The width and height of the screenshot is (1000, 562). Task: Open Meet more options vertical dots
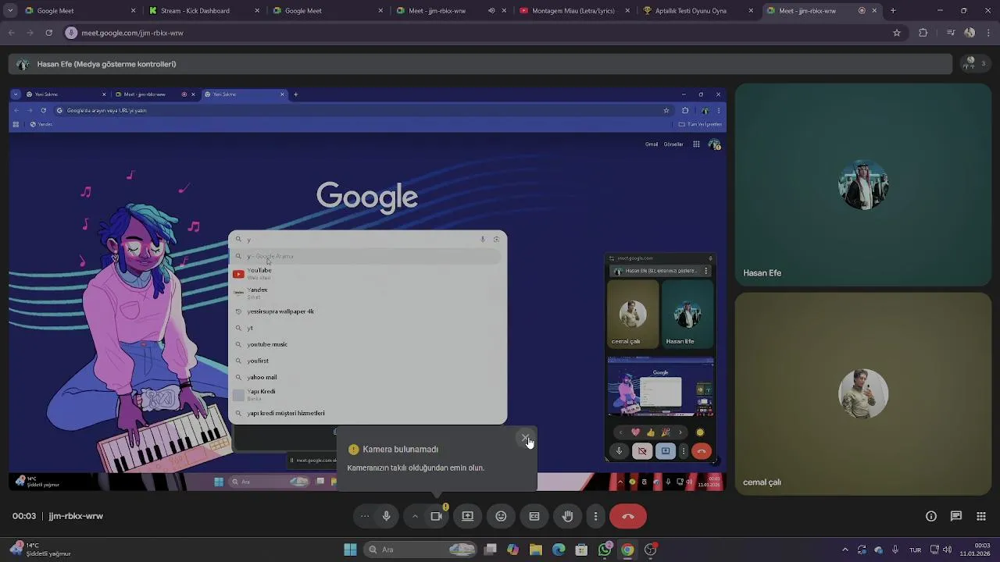tap(595, 516)
